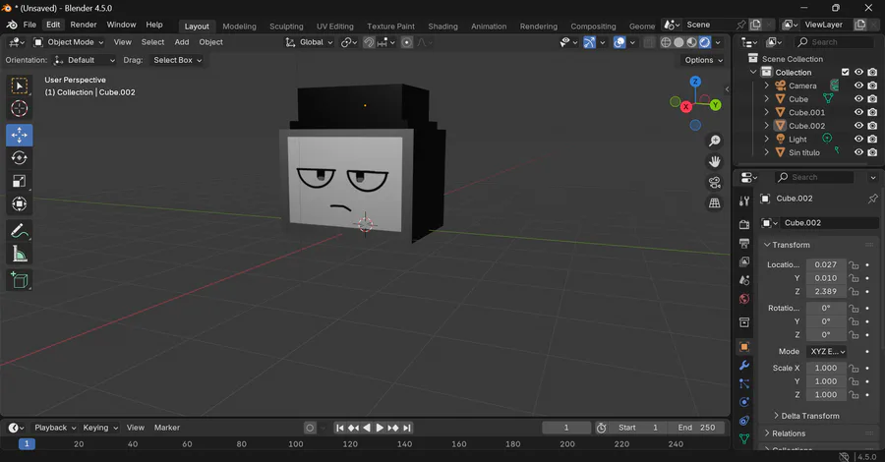Open the Orientation Default dropdown
The height and width of the screenshot is (462, 885).
pyautogui.click(x=85, y=60)
